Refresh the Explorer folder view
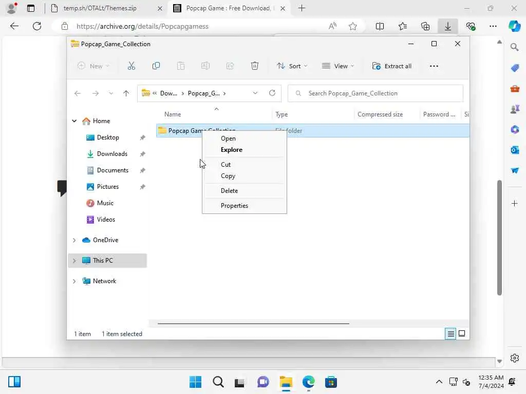This screenshot has height=394, width=526. click(x=272, y=93)
